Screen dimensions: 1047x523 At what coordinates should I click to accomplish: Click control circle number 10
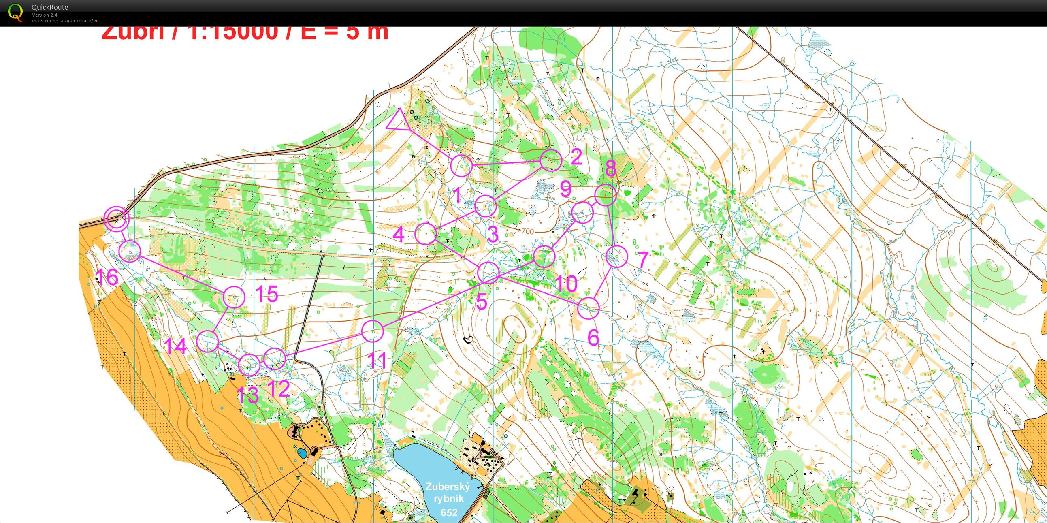tap(544, 256)
